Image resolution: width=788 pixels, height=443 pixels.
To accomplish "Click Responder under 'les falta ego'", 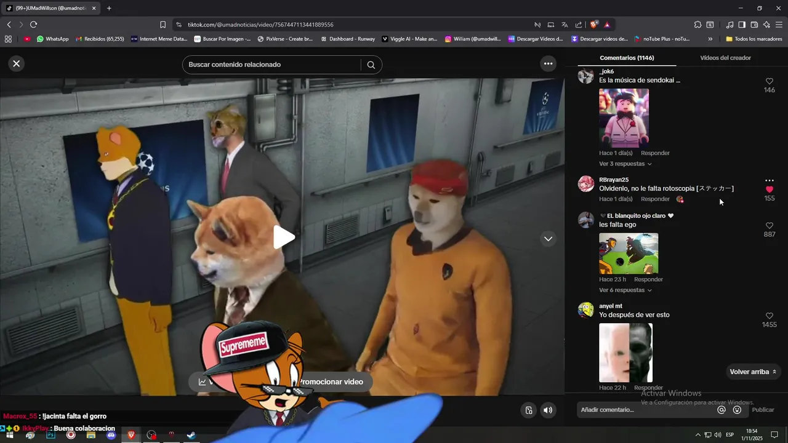I will coord(648,279).
